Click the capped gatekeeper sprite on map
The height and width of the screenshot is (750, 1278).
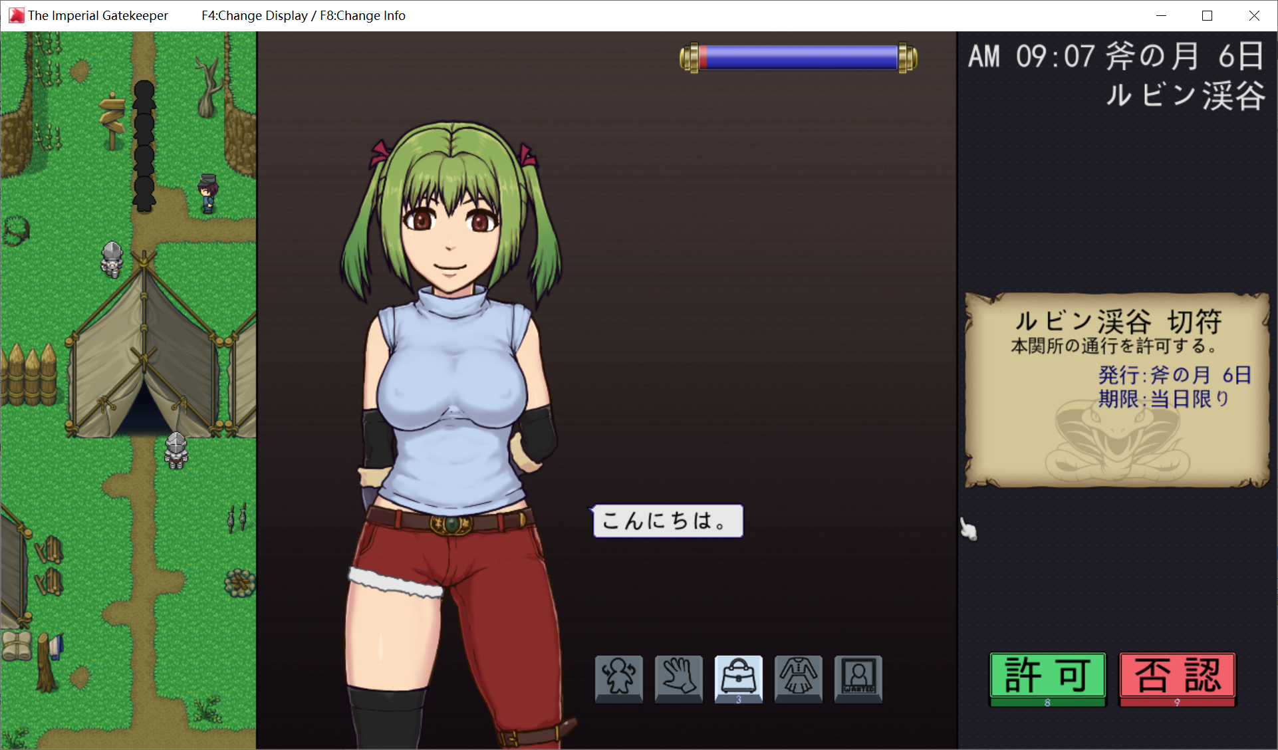[x=208, y=193]
